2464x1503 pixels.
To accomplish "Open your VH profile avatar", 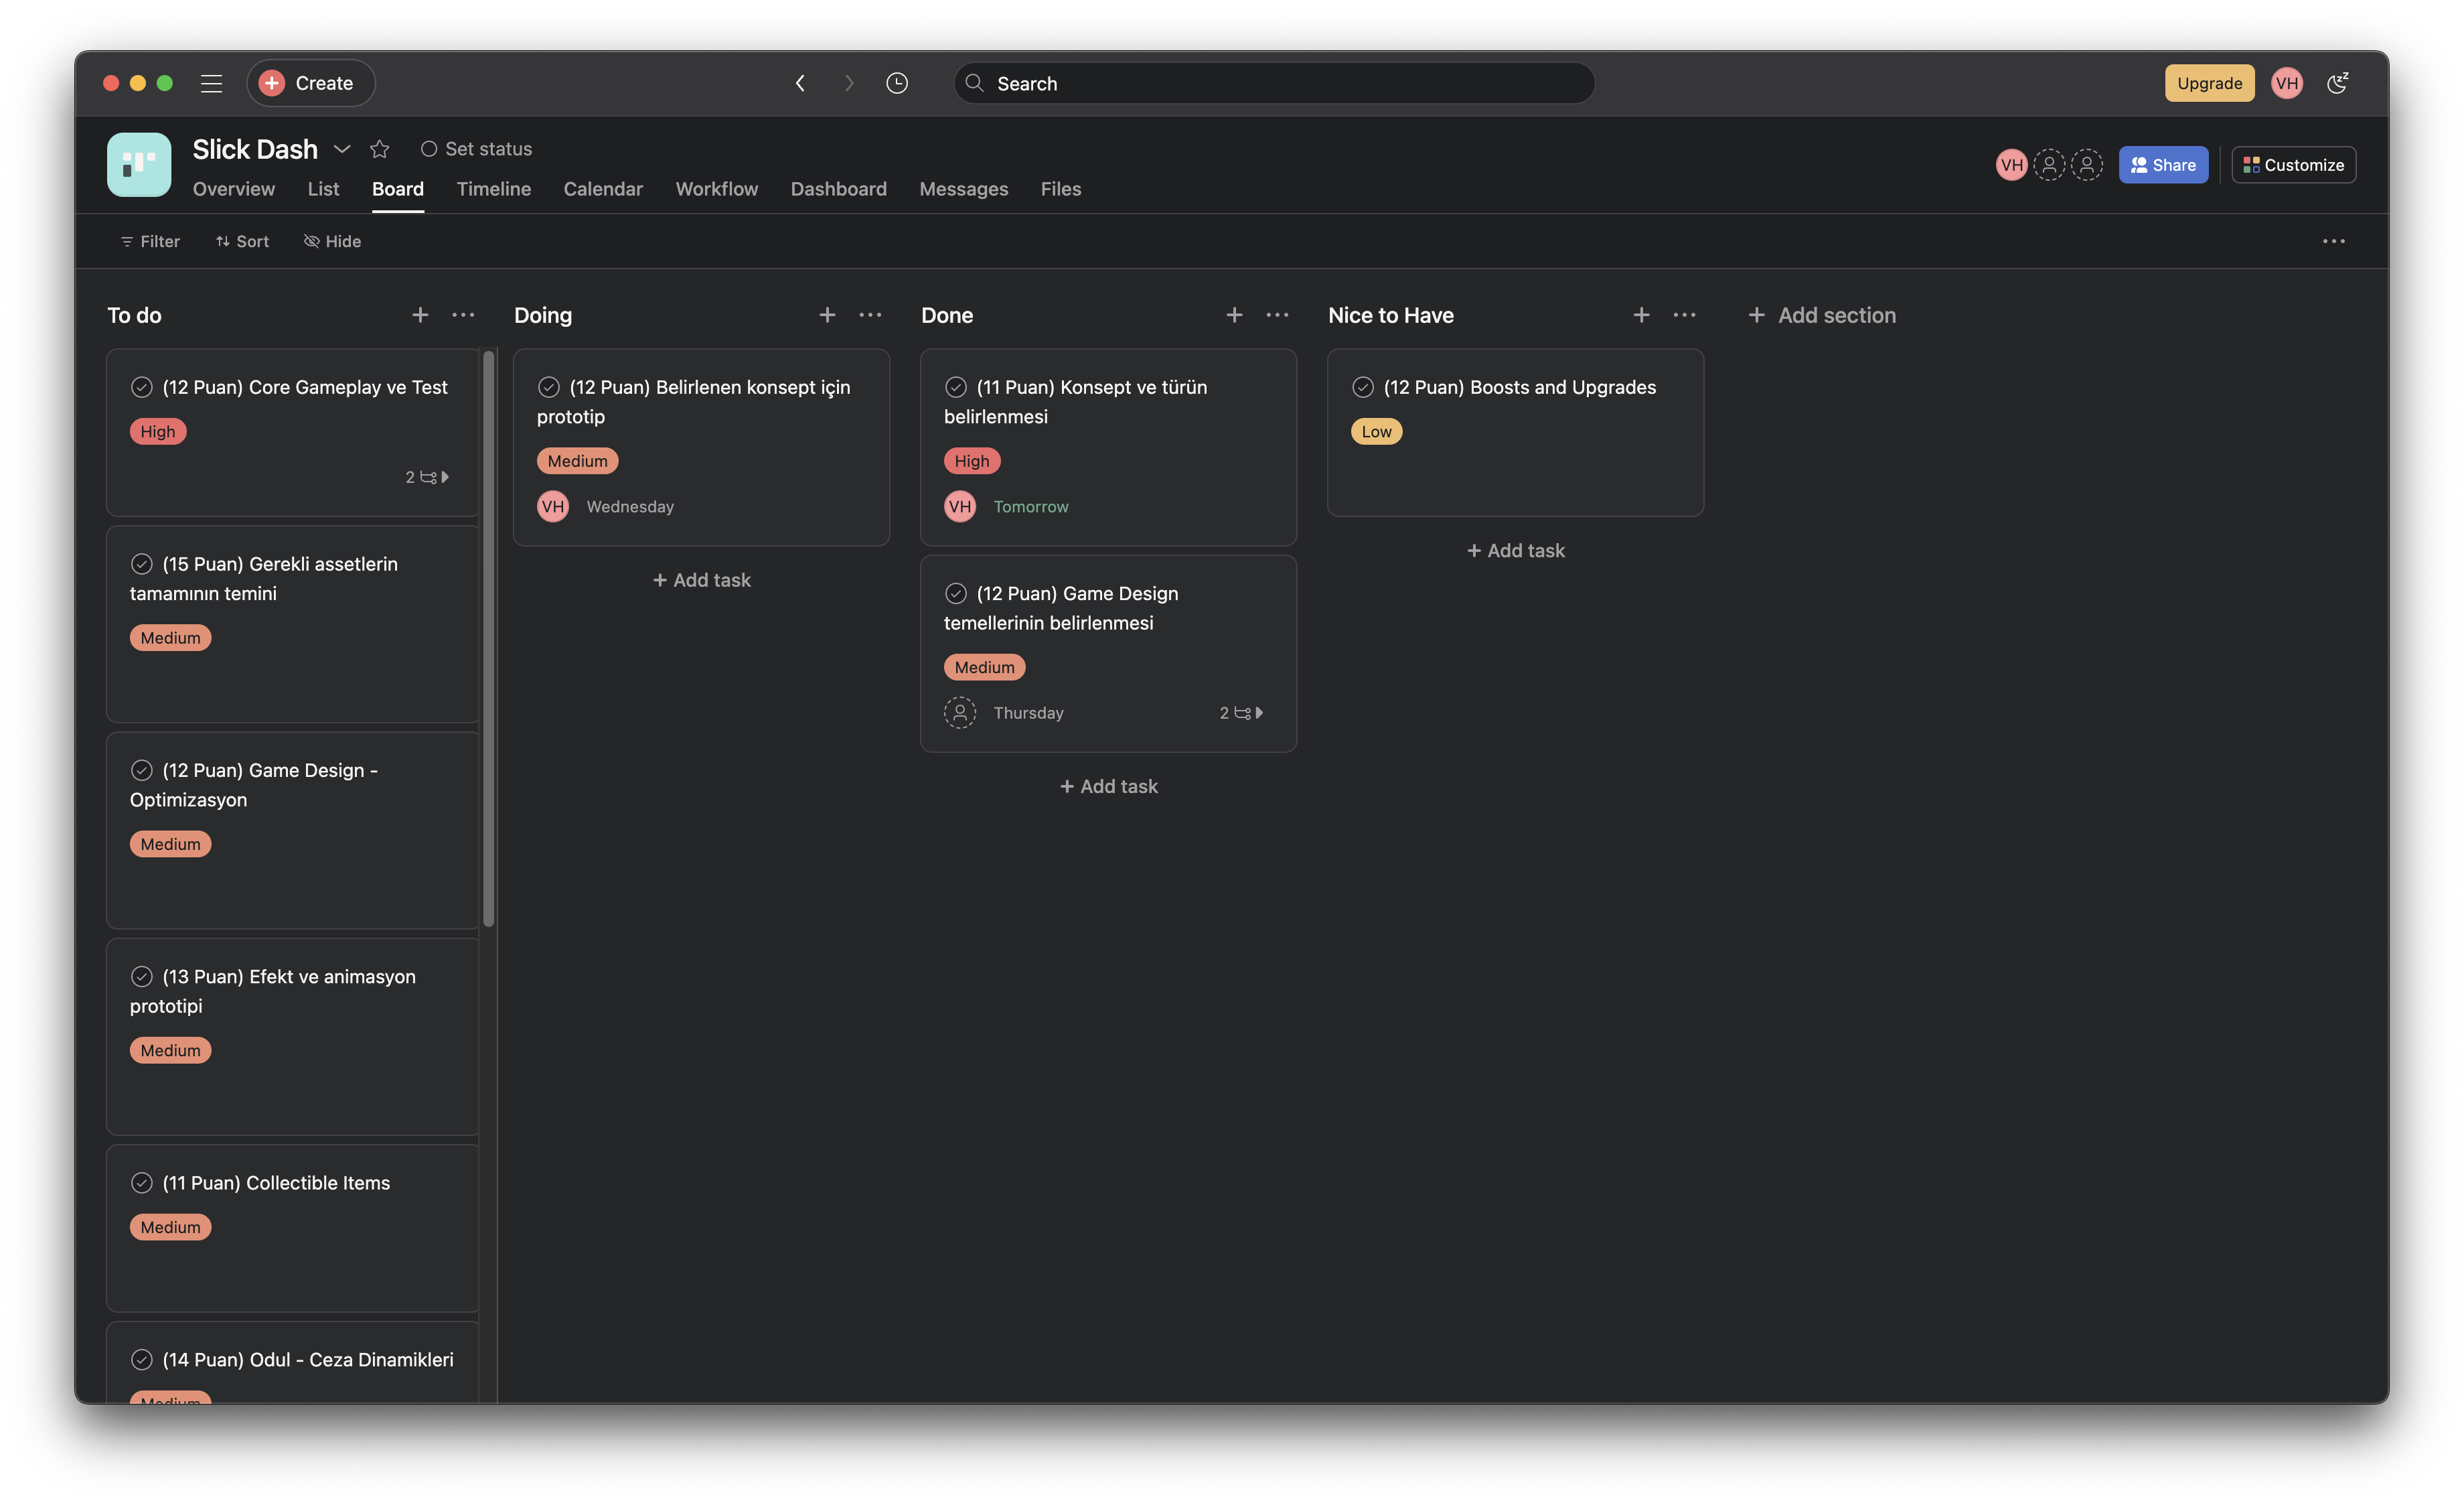I will click(x=2287, y=83).
